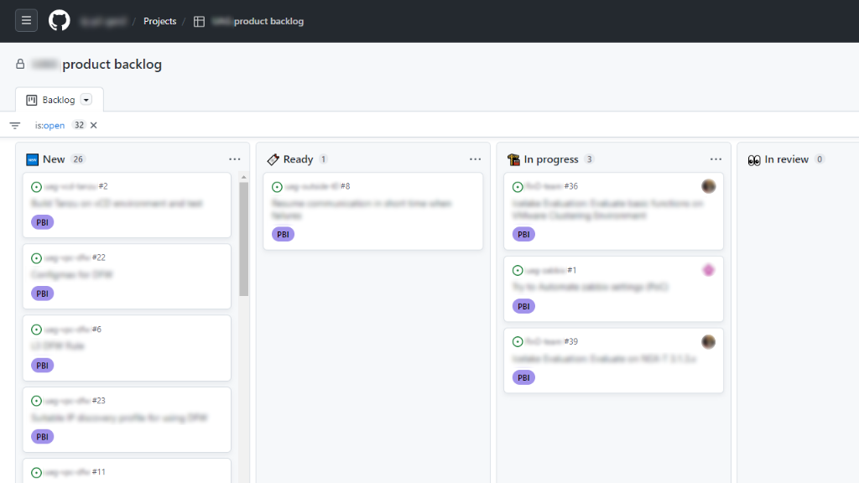Remove the is:open filter chip
Screen dimensions: 859x483
coord(92,124)
